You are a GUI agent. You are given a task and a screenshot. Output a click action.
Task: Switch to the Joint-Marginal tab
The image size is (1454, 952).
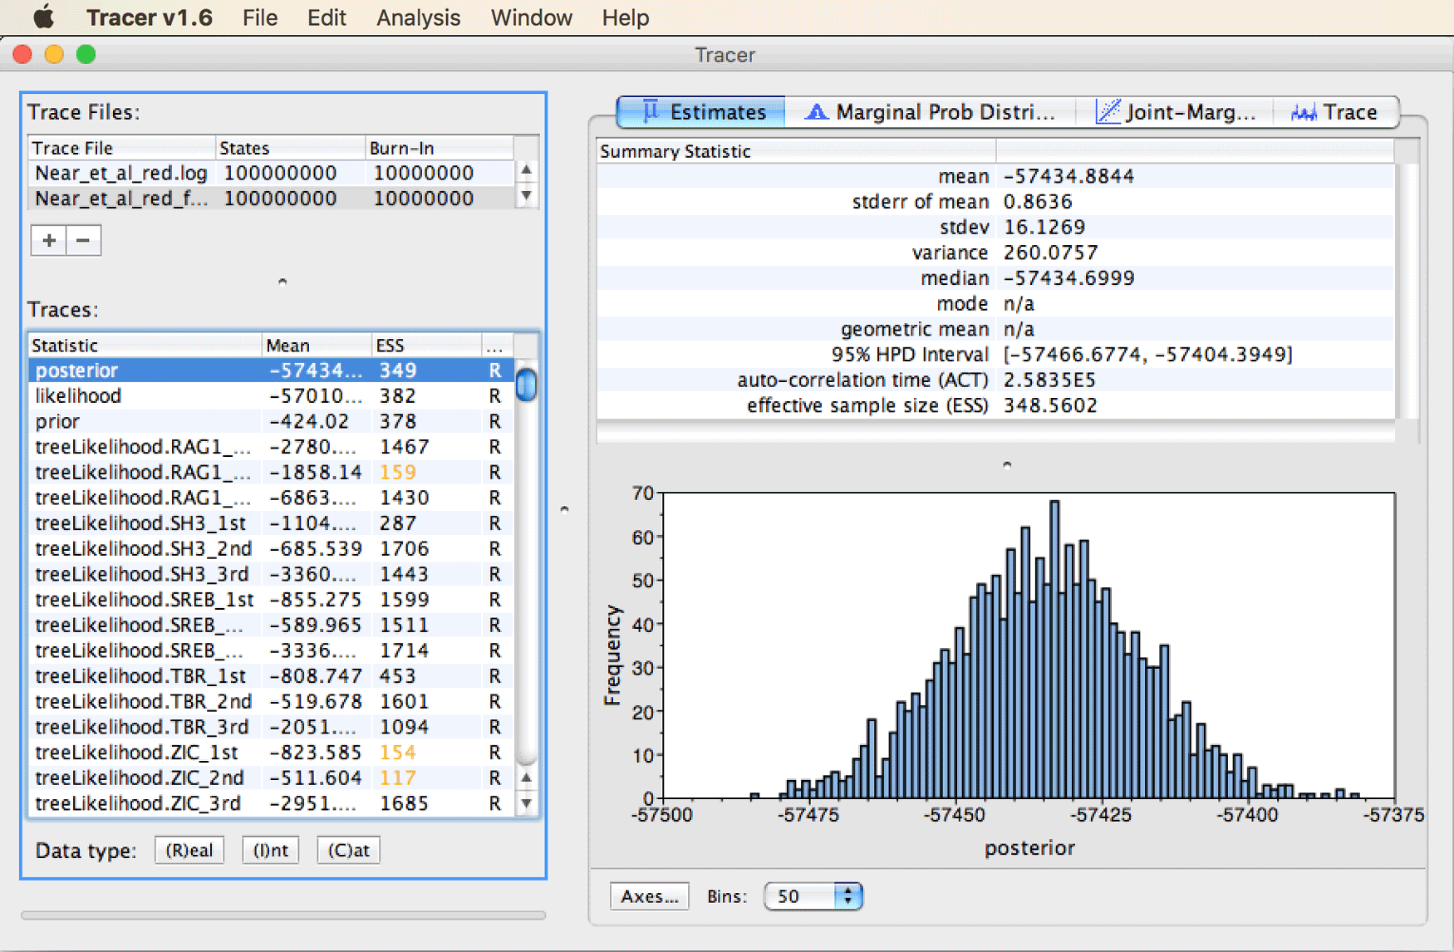tap(1174, 112)
